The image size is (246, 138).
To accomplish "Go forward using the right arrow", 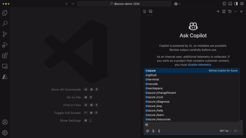I will point(73,4).
